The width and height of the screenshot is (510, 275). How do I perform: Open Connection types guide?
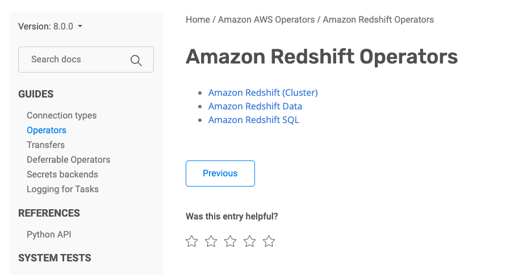click(61, 116)
